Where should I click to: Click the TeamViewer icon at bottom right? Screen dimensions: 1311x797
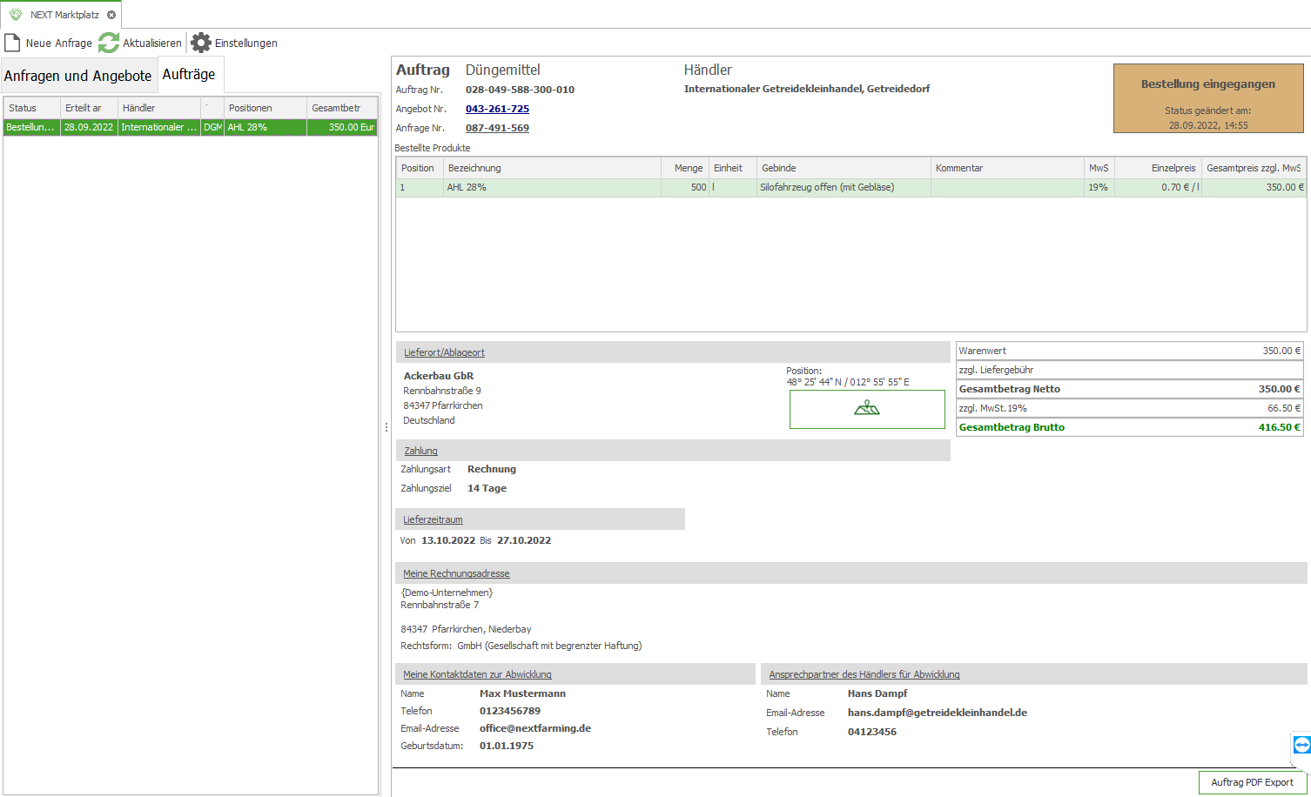tap(1301, 745)
